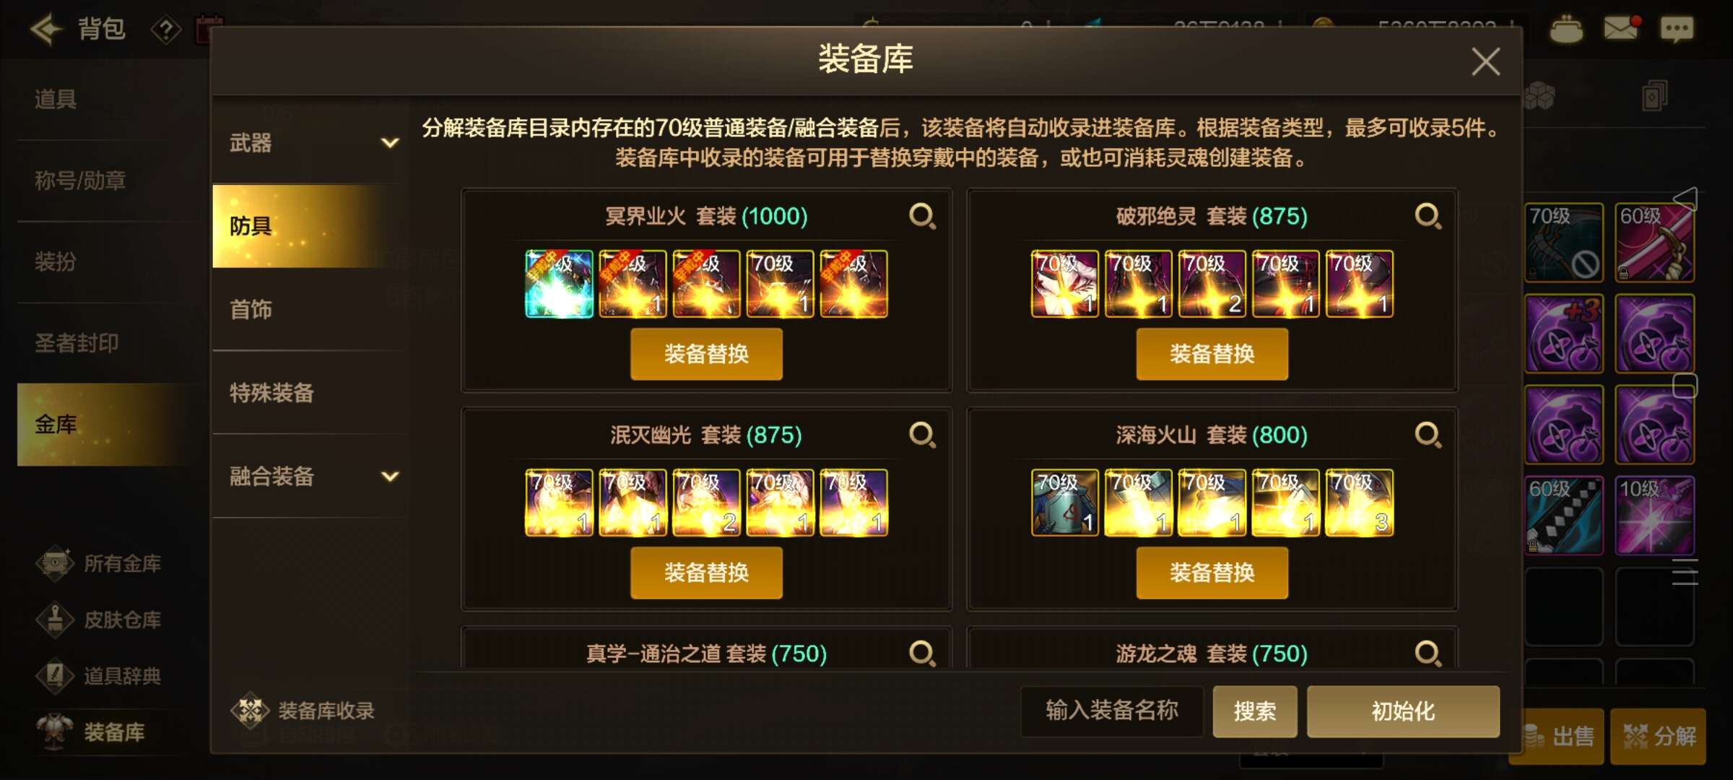
Task: Click the 初始化 button
Action: [x=1403, y=711]
